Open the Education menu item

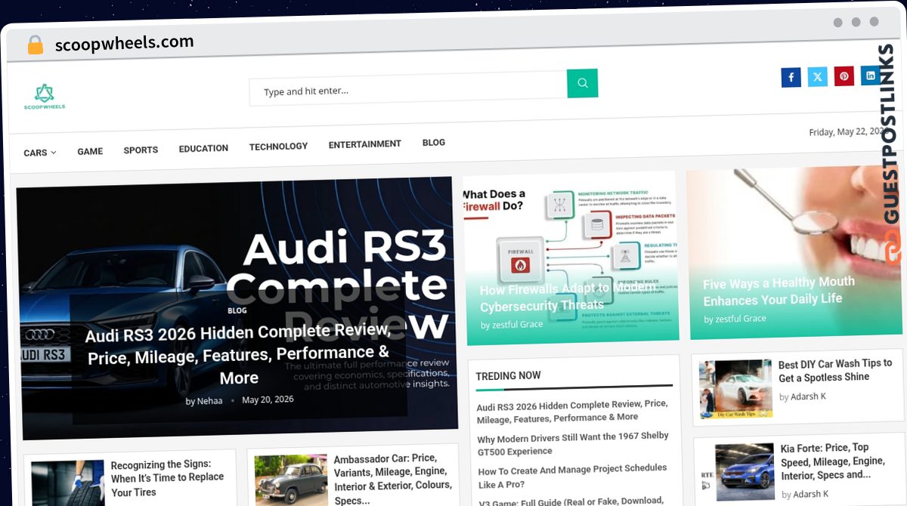click(203, 148)
